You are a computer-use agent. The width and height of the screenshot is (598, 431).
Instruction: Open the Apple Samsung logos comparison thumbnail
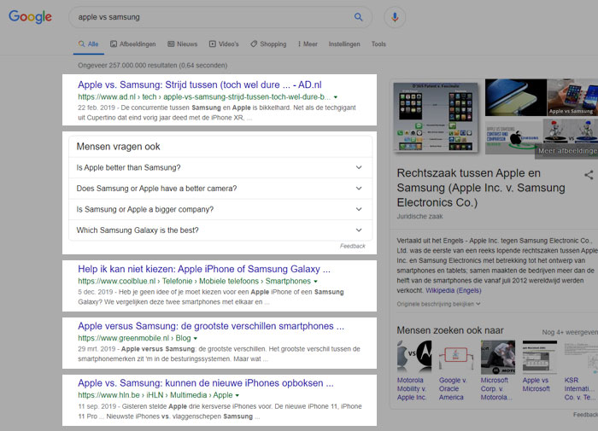513,137
